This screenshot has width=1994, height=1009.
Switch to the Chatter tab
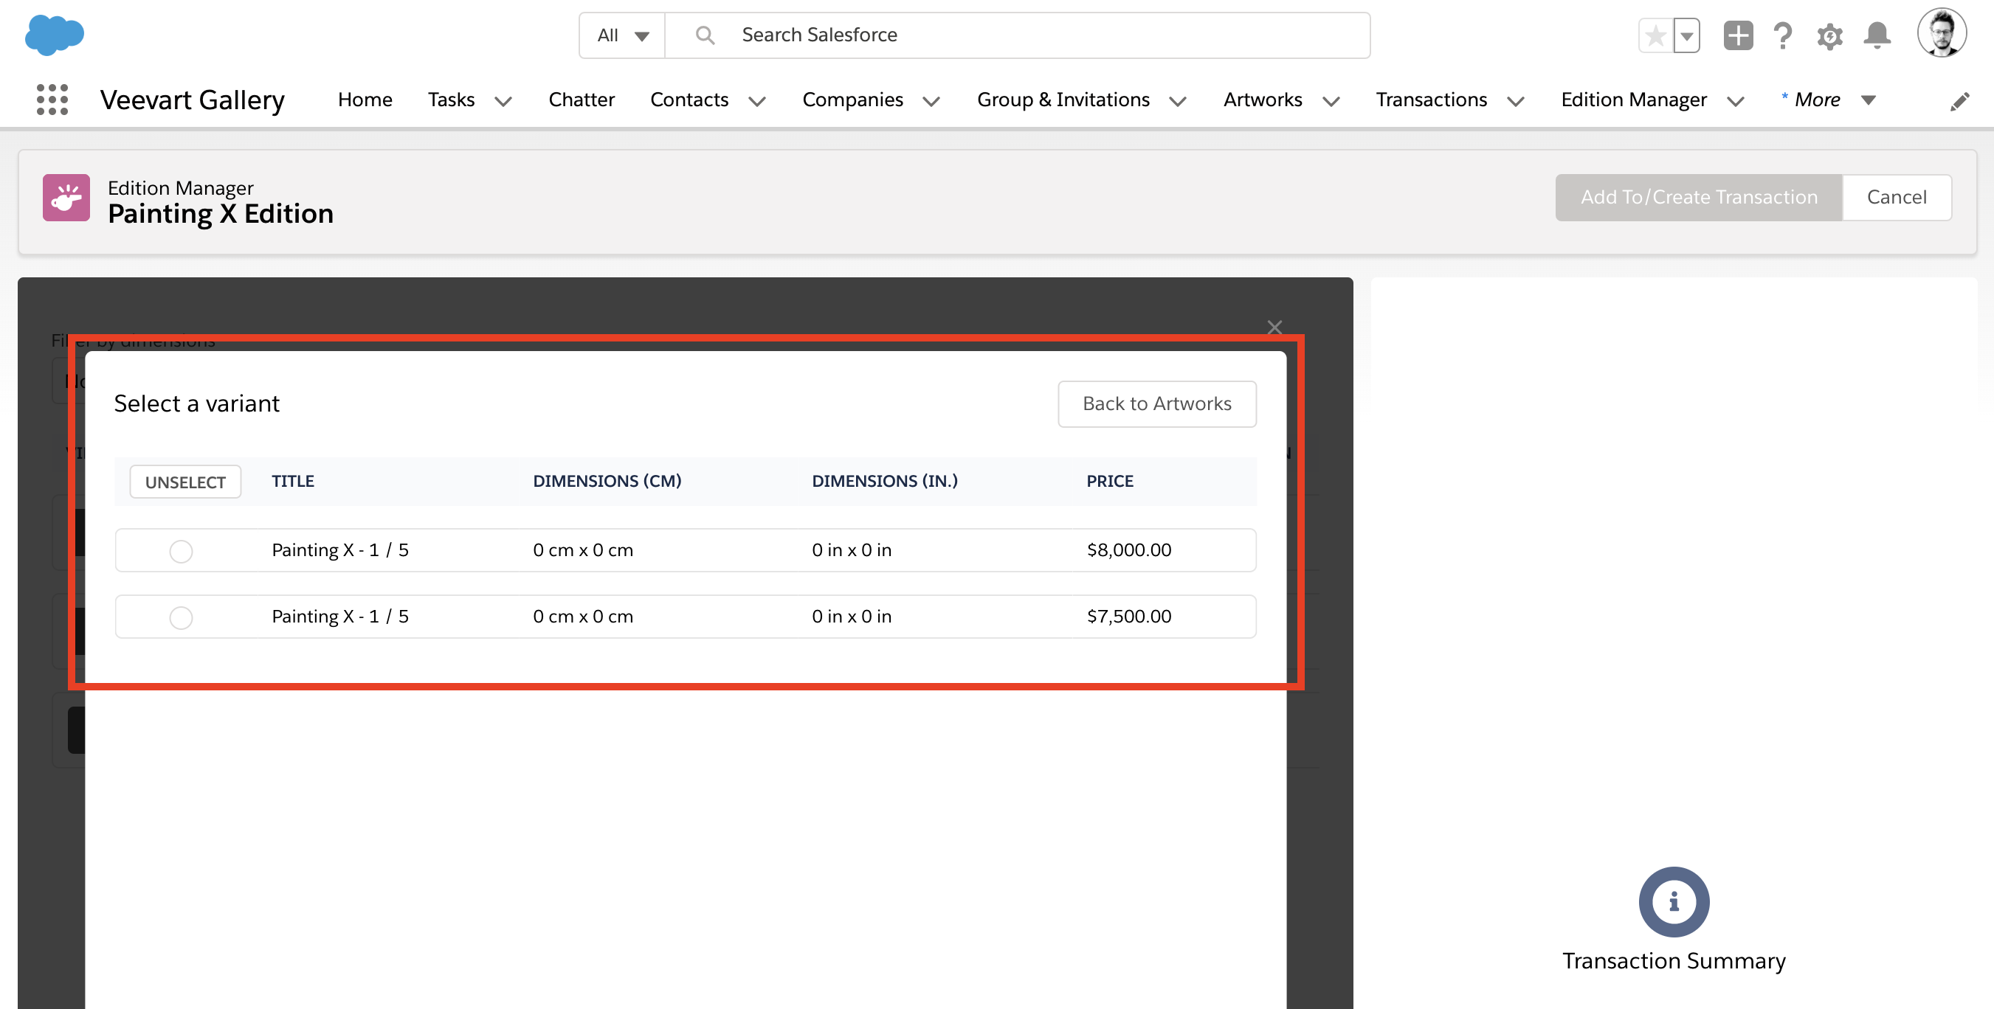point(582,99)
